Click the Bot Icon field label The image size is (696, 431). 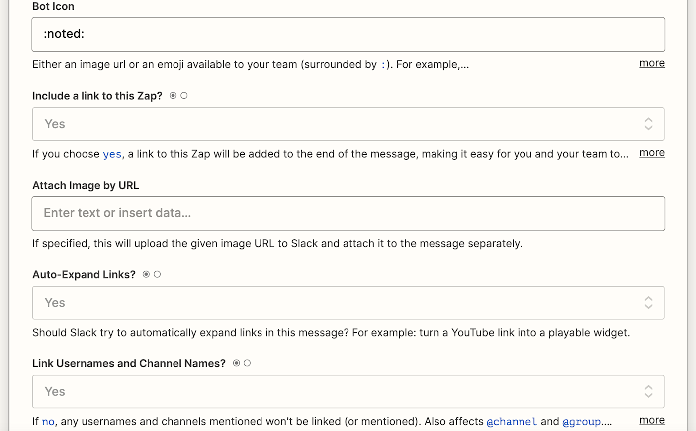[x=53, y=7]
